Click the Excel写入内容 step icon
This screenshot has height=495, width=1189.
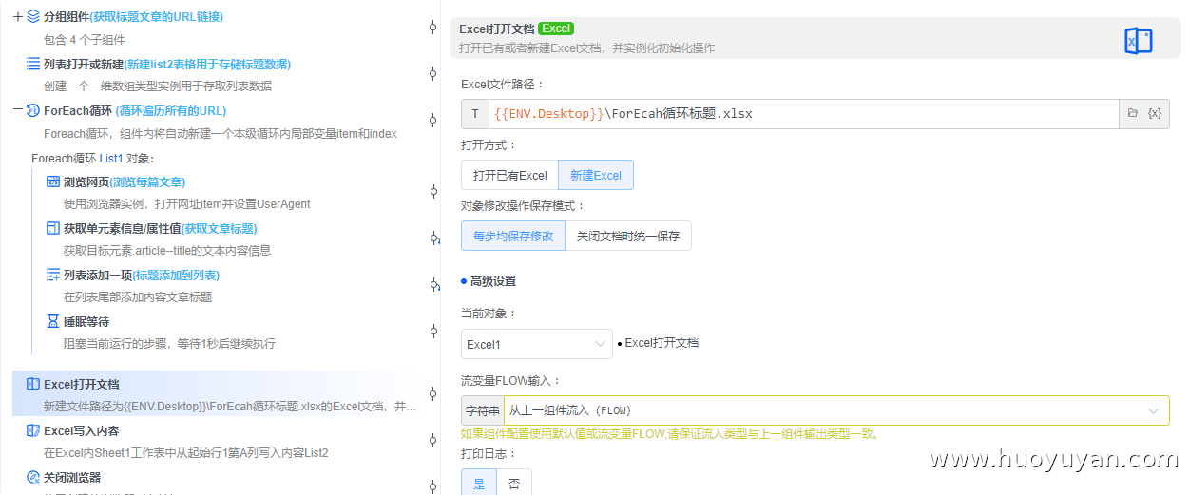click(33, 430)
